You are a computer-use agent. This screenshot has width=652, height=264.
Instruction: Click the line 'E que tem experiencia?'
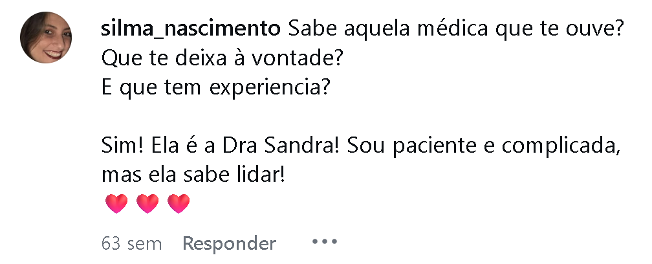(215, 89)
